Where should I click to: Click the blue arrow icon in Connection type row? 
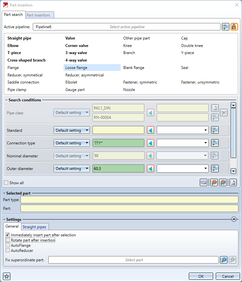click(x=150, y=143)
